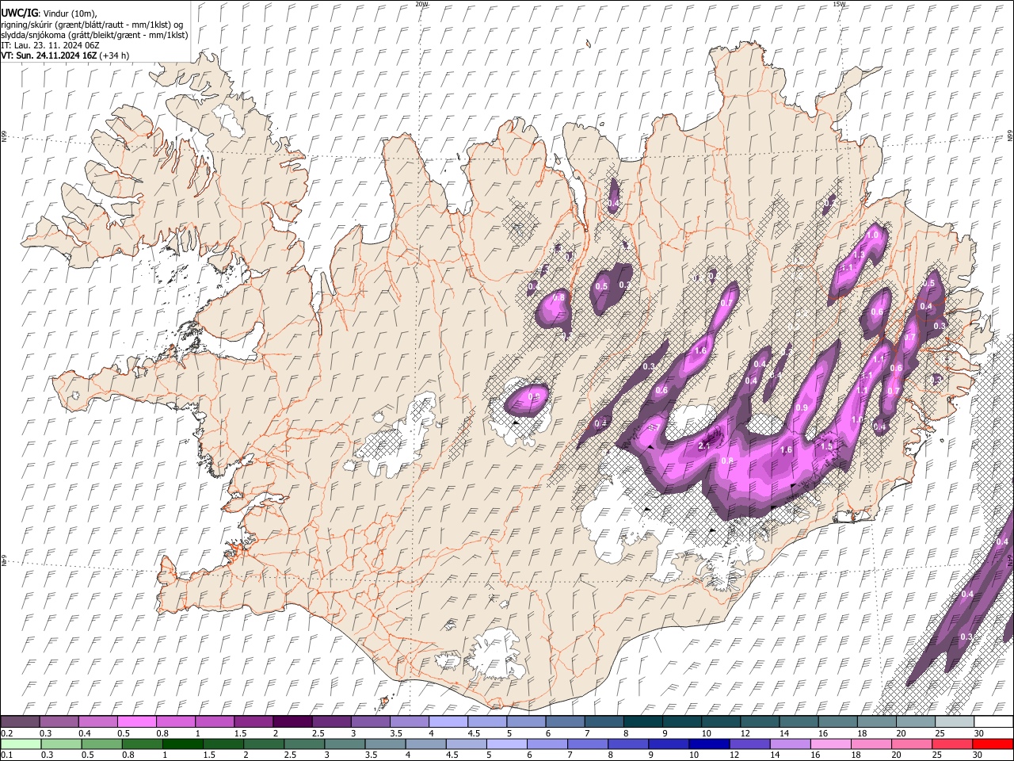The height and width of the screenshot is (761, 1014).
Task: Select the top-row legend swatch labeled 2.5
Action: coord(331,721)
